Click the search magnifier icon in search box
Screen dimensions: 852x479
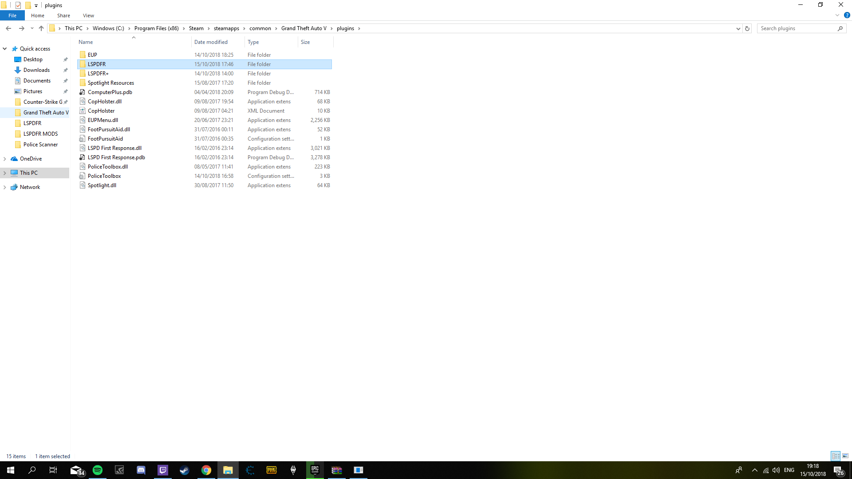click(840, 28)
